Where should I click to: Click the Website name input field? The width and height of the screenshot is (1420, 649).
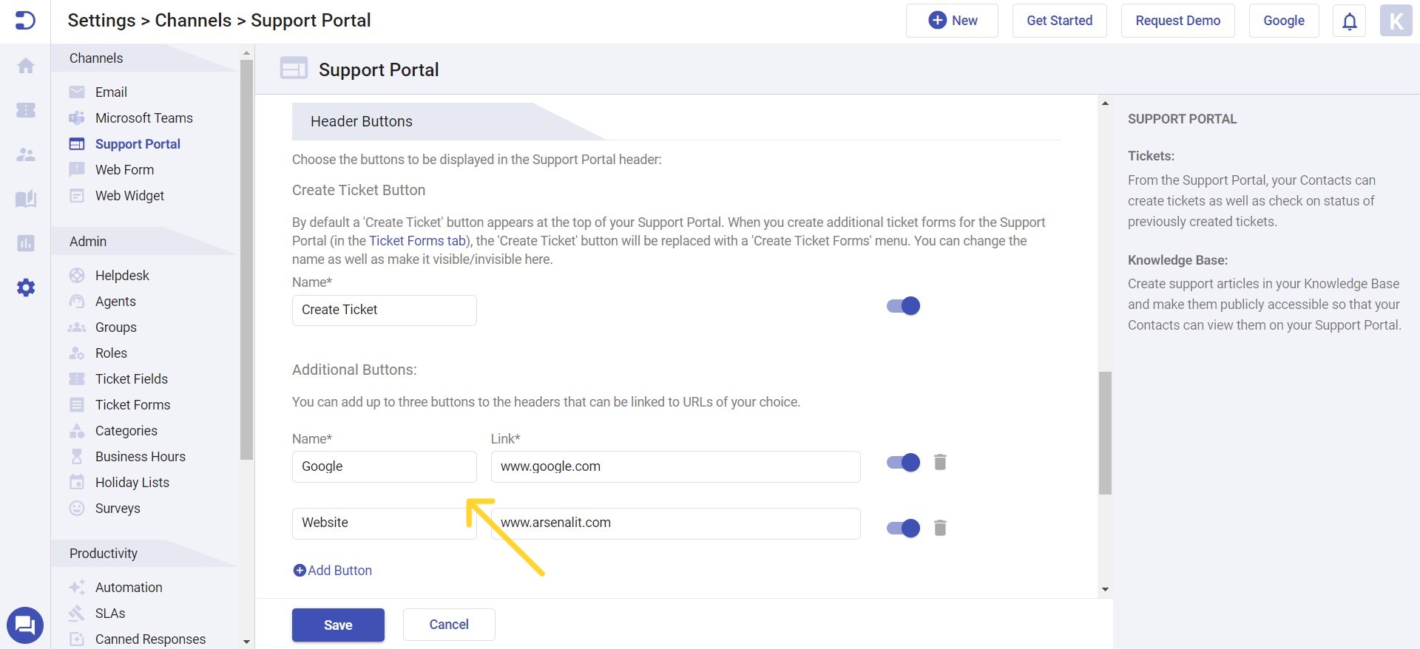pyautogui.click(x=385, y=523)
